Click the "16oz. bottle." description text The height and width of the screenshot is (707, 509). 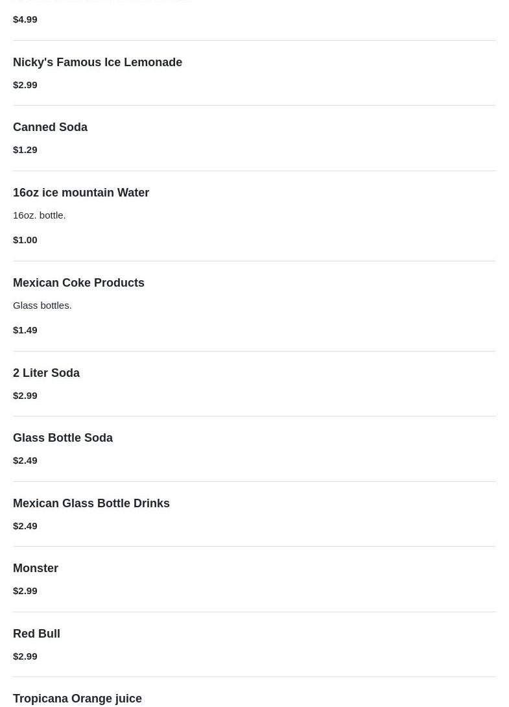pyautogui.click(x=40, y=215)
